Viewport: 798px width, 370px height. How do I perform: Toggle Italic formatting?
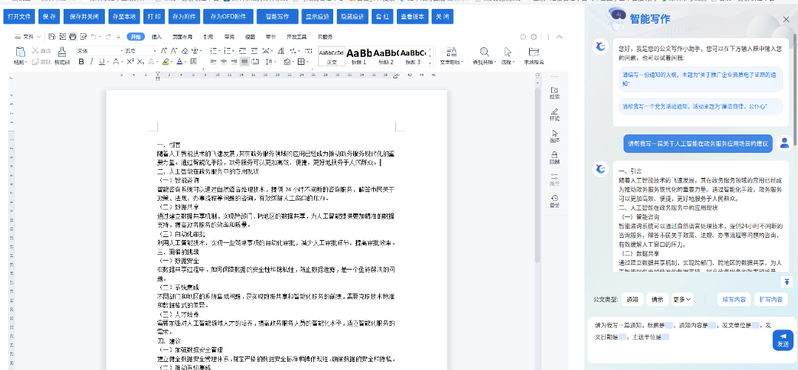click(x=92, y=61)
